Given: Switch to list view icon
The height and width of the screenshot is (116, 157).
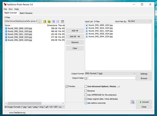Looking at the screenshot, I should tap(58, 22).
